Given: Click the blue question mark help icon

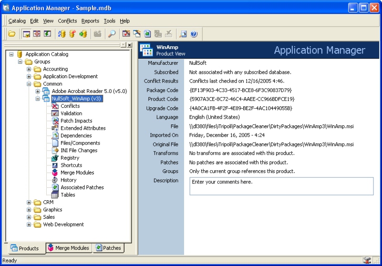Looking at the screenshot, I should coord(194,34).
